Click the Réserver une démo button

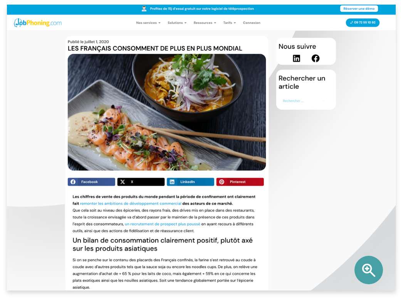359,8
